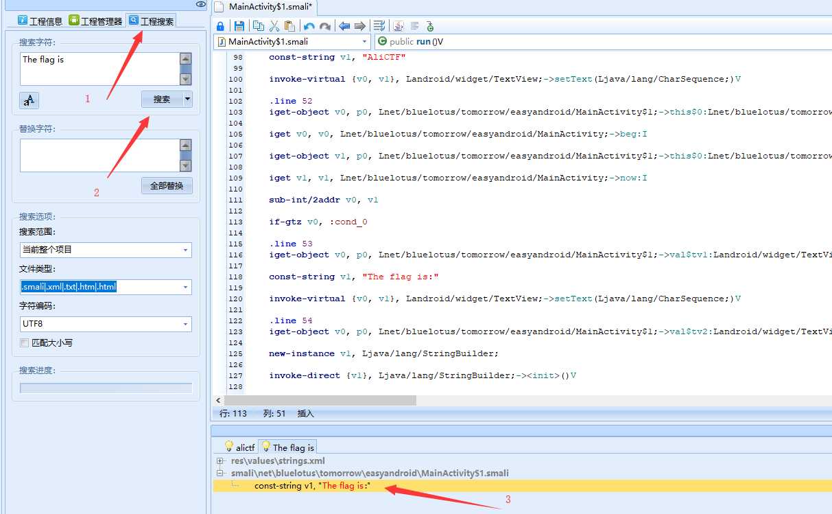Click the if-gtz v0, :cond_0 line
Screen dimensions: 832x514
tap(318, 222)
